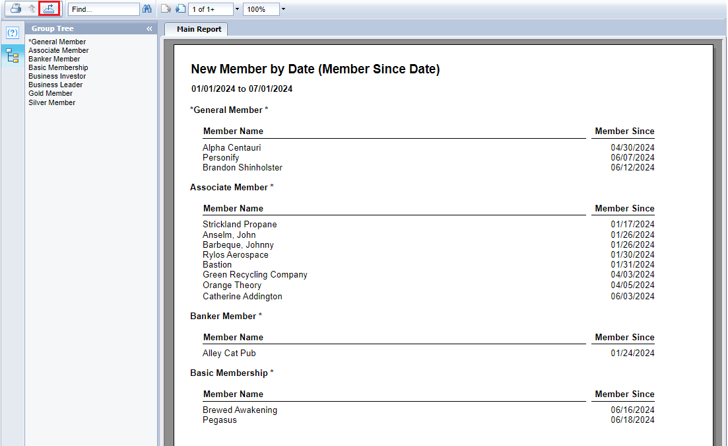
Task: Click the drill up arrow icon
Action: pyautogui.click(x=32, y=9)
